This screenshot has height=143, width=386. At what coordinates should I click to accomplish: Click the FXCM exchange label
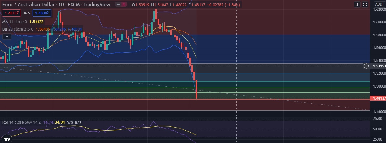73,5
